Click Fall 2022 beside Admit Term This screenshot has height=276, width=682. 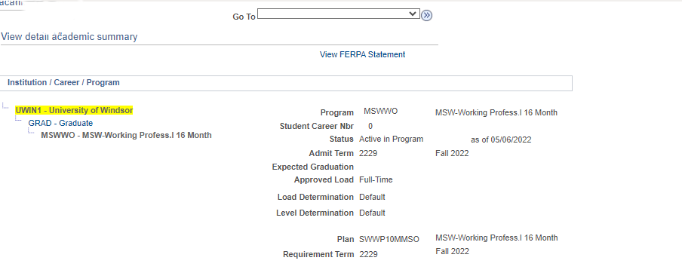452,153
